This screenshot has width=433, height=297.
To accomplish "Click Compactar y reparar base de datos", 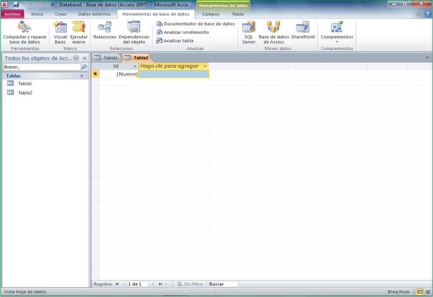I will coord(25,32).
